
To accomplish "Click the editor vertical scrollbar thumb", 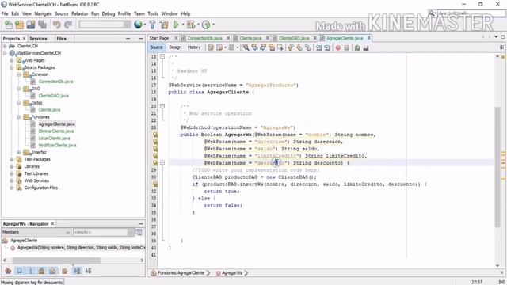I will pyautogui.click(x=497, y=167).
